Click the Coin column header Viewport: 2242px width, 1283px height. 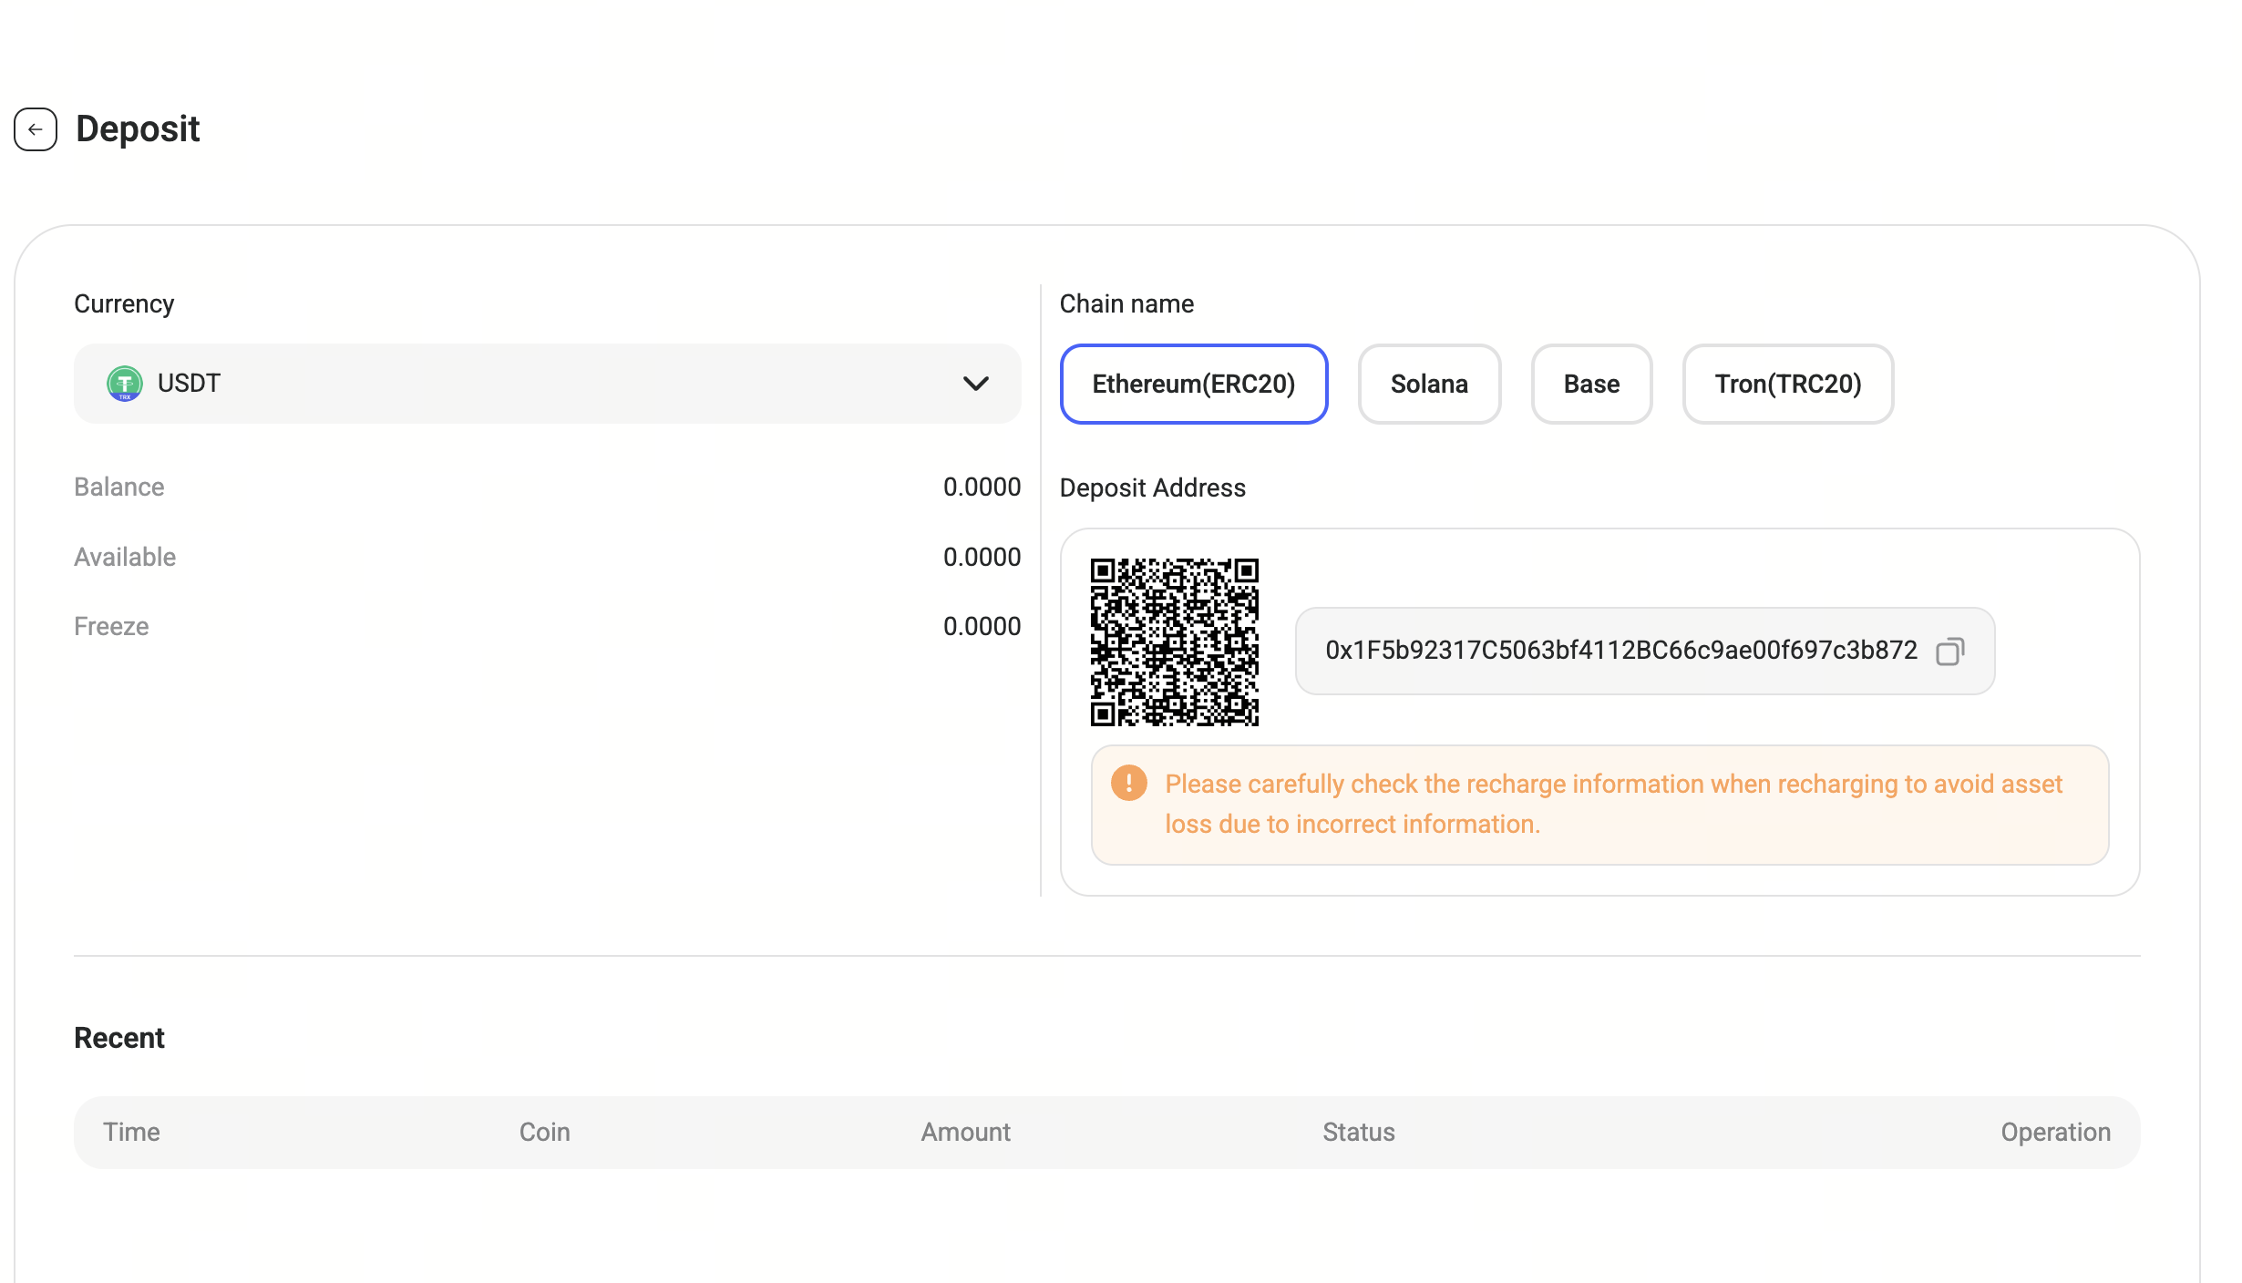(544, 1132)
